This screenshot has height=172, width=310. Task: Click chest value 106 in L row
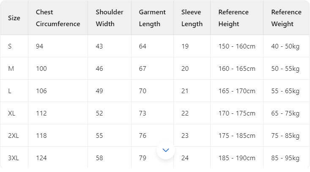(41, 91)
